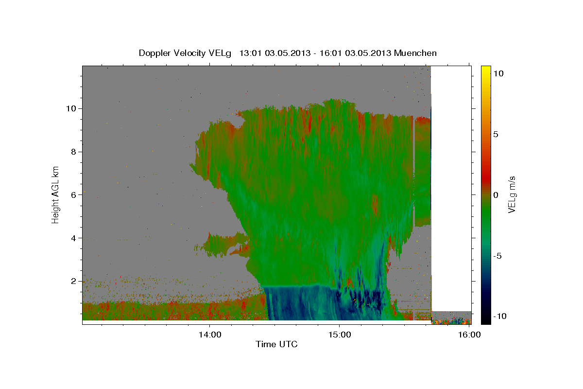Screen dimensions: 583x389
Task: Pick the black bottom of the colorbar
Action: point(486,319)
